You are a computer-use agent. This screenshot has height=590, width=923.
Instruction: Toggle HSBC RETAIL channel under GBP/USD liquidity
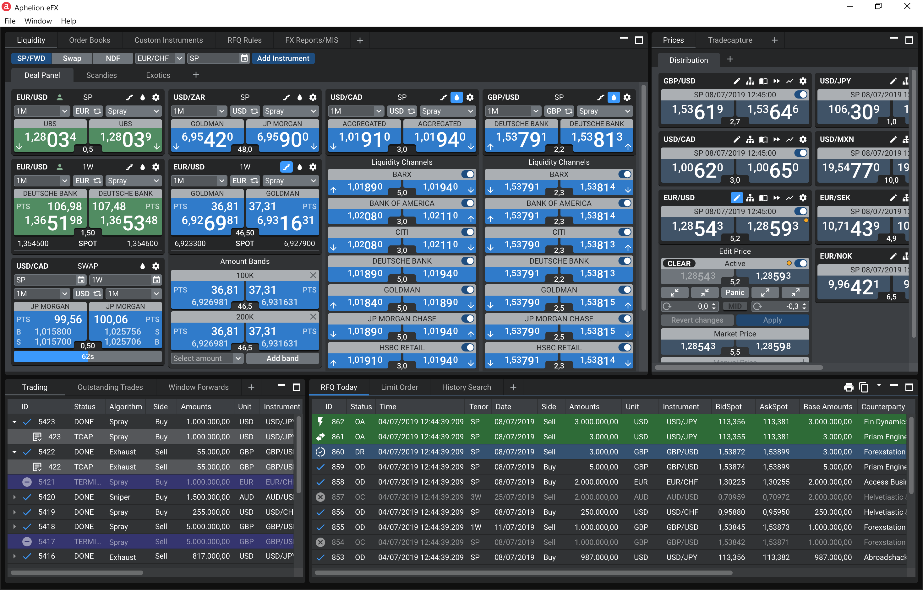(x=625, y=348)
